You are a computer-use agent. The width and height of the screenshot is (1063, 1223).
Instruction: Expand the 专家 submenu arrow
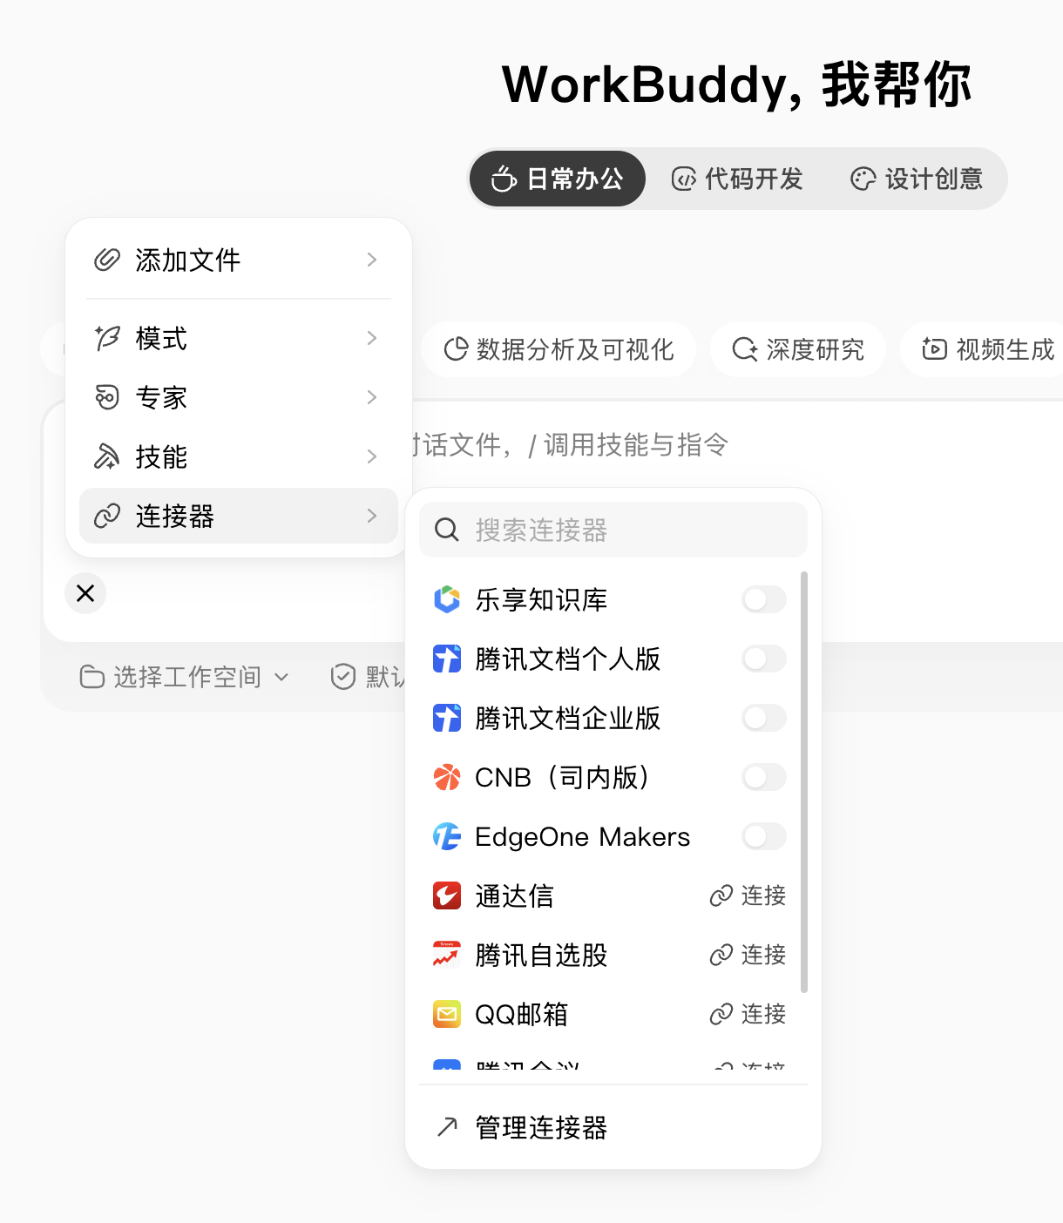(372, 397)
